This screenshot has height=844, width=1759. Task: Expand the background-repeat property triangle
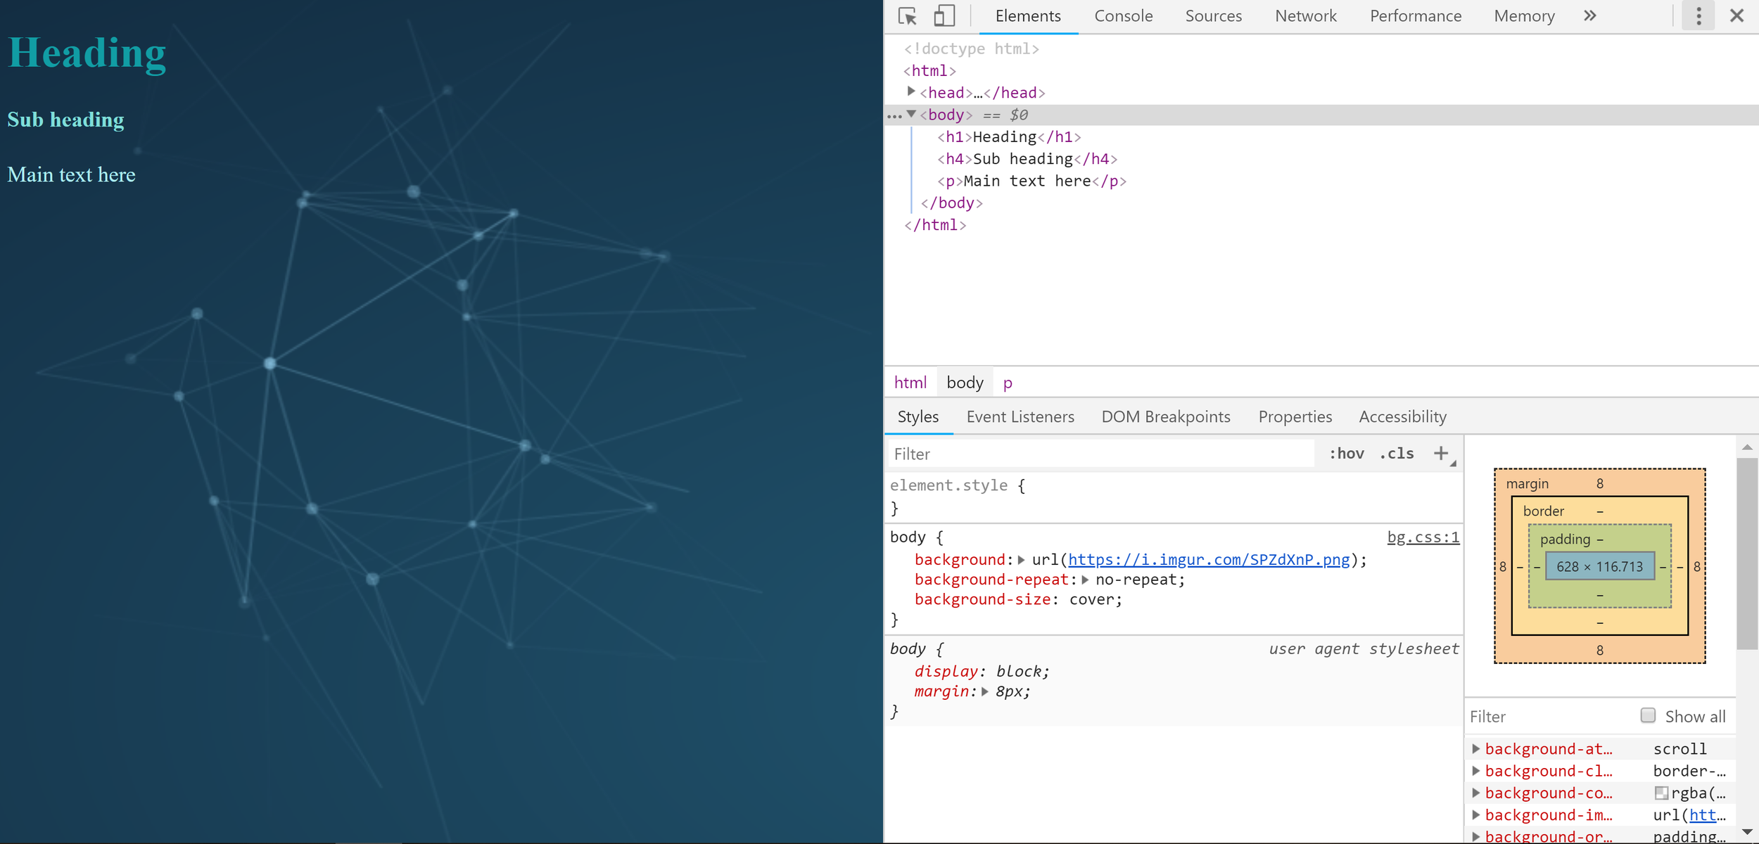pyautogui.click(x=1085, y=580)
